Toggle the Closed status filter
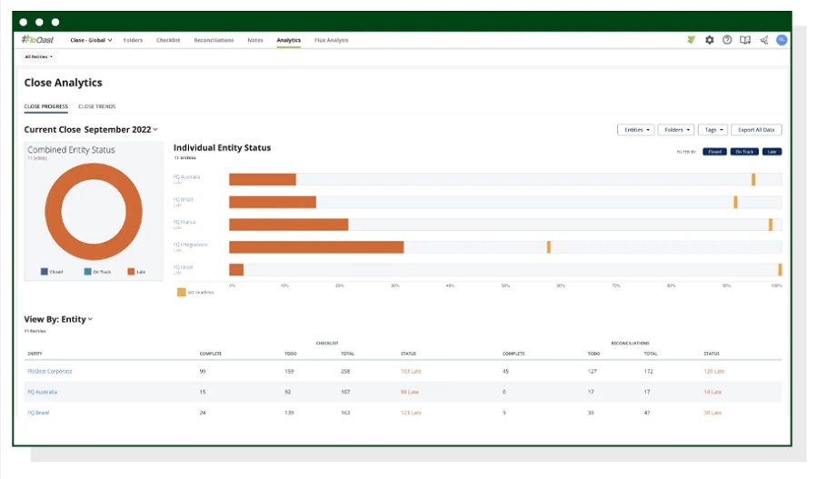Image resolution: width=818 pixels, height=479 pixels. point(714,152)
